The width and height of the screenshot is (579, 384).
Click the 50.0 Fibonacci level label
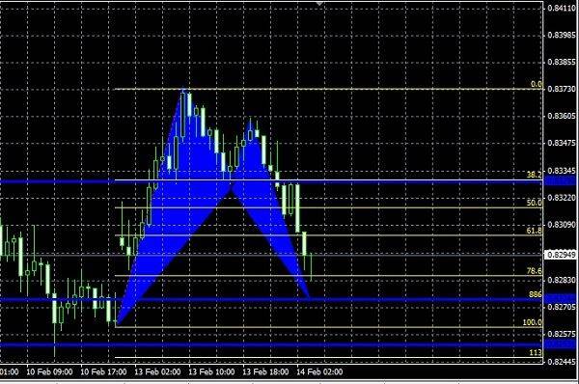[534, 203]
